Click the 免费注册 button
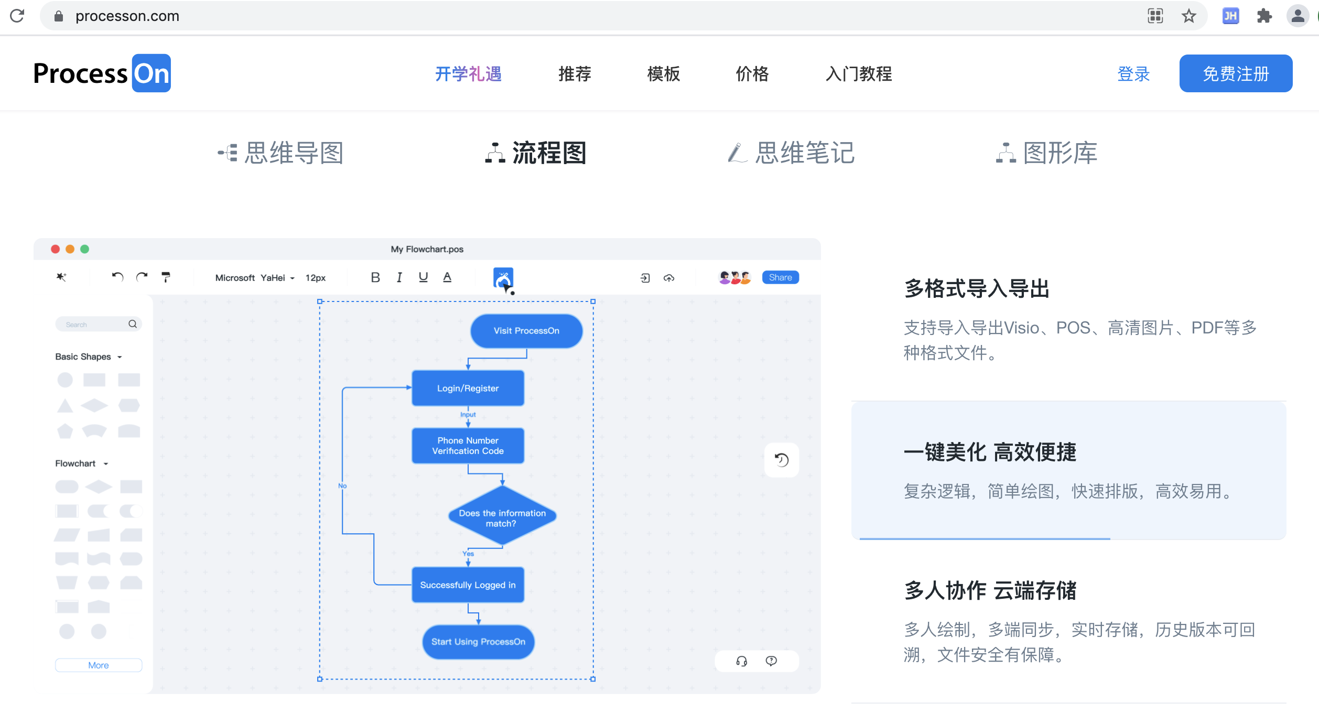This screenshot has height=712, width=1319. pyautogui.click(x=1235, y=73)
